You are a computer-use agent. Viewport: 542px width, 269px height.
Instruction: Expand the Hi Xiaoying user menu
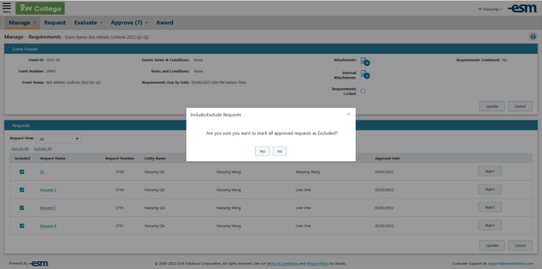pos(490,9)
